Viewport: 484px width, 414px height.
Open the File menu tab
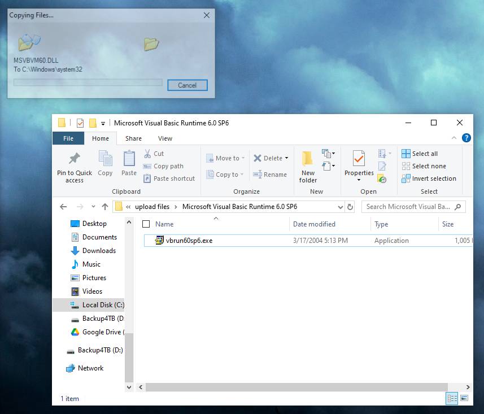click(68, 138)
